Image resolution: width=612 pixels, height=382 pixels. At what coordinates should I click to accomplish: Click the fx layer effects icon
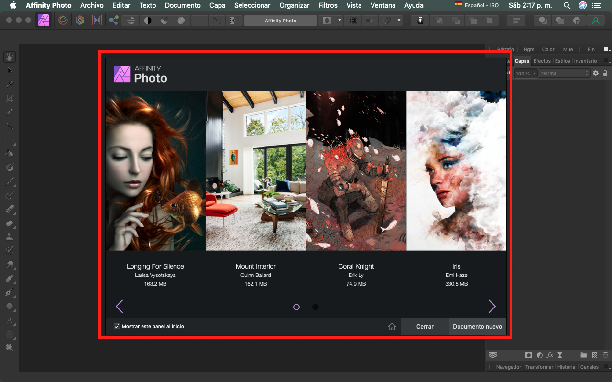[550, 355]
